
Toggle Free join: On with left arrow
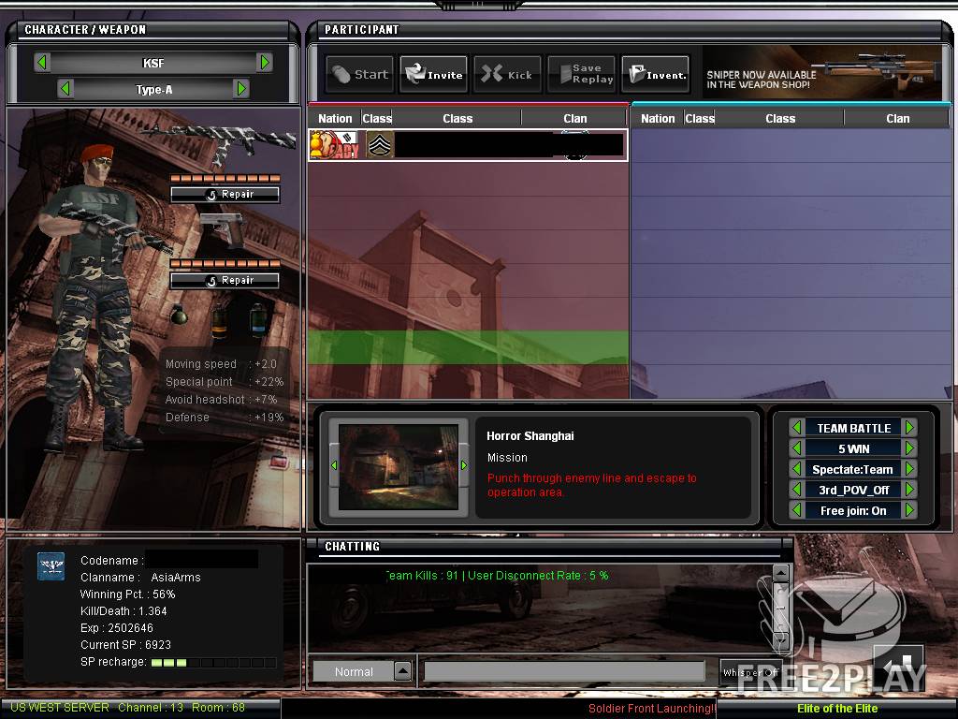tap(796, 510)
